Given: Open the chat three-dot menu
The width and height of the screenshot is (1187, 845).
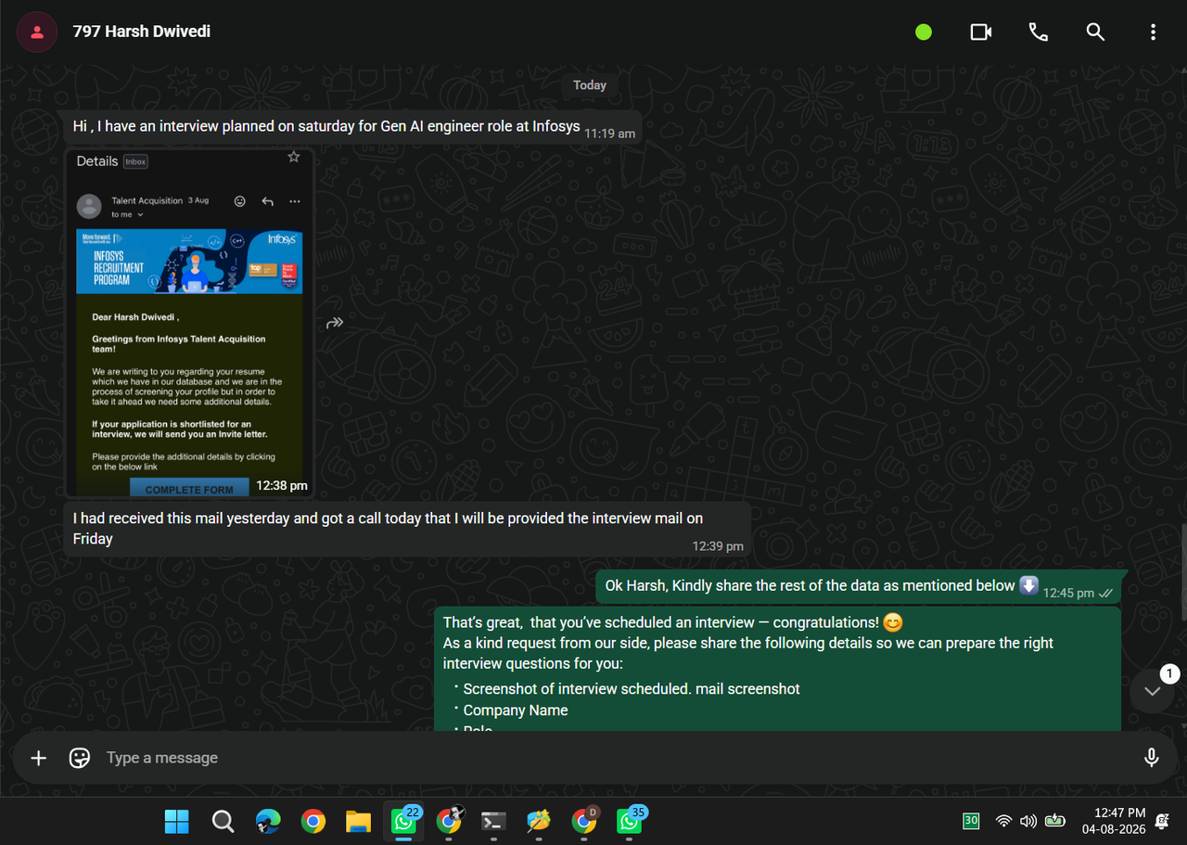Looking at the screenshot, I should pos(1153,32).
